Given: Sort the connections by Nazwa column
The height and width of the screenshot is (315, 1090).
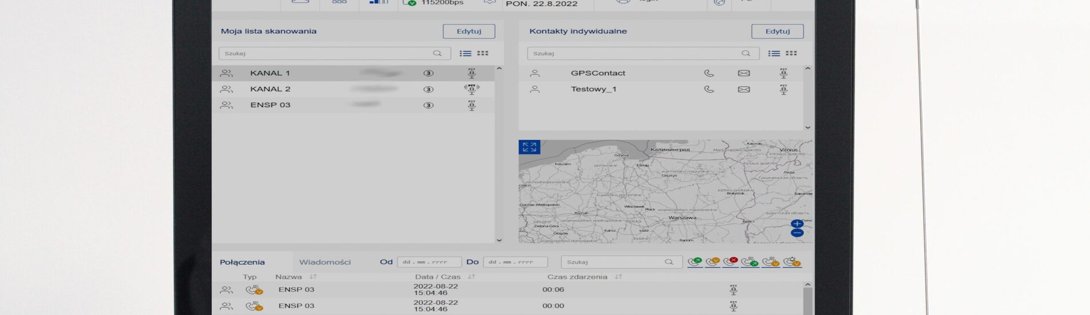Looking at the screenshot, I should [x=313, y=277].
